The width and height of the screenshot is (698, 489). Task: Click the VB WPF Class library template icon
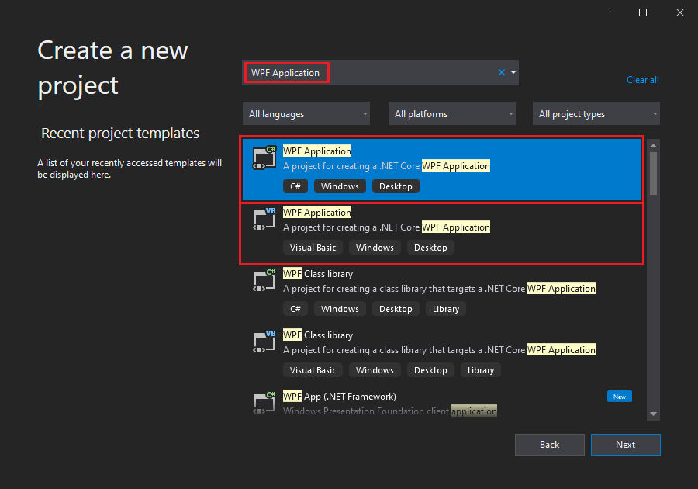pyautogui.click(x=264, y=341)
